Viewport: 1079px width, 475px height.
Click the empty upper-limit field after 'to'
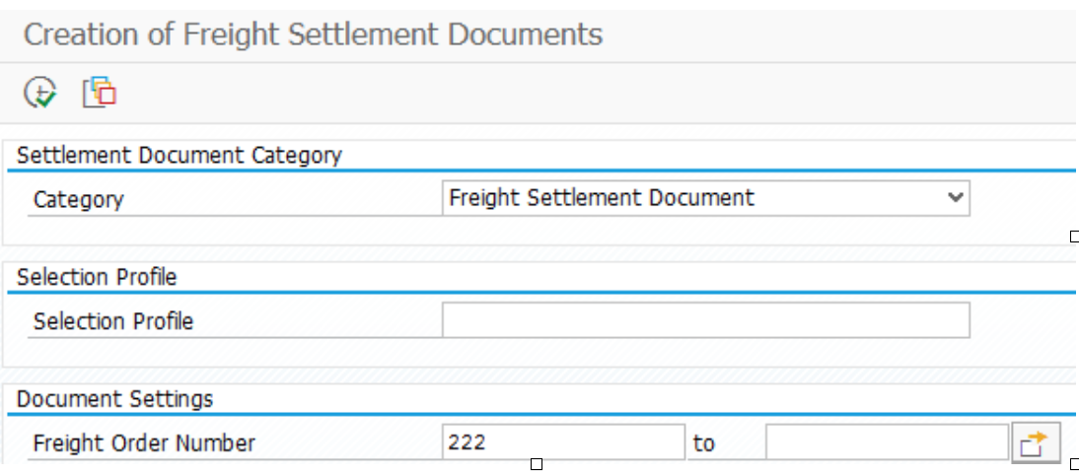coord(887,442)
